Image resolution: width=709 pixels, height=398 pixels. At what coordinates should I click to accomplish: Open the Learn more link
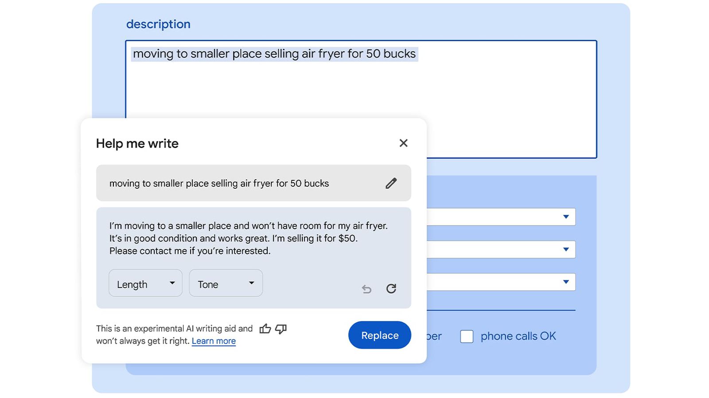tap(214, 341)
